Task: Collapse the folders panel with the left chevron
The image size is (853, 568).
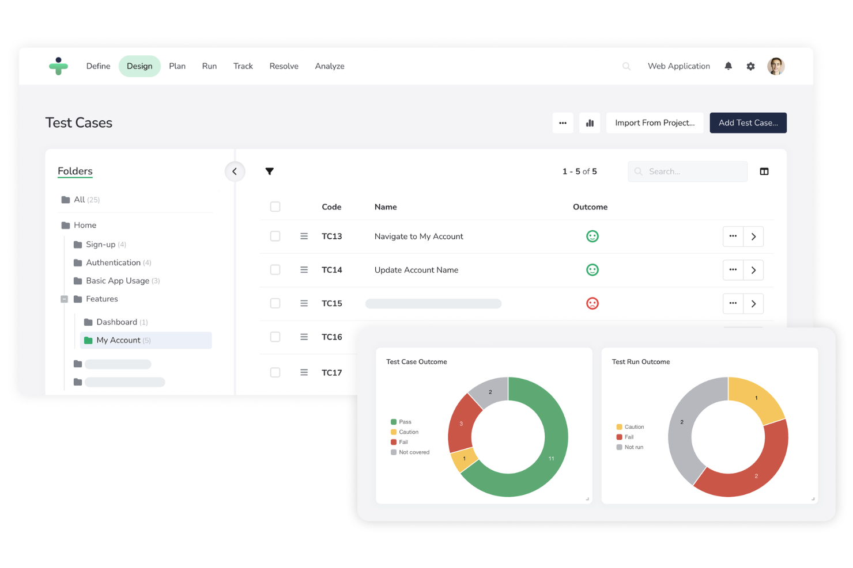Action: click(x=235, y=171)
